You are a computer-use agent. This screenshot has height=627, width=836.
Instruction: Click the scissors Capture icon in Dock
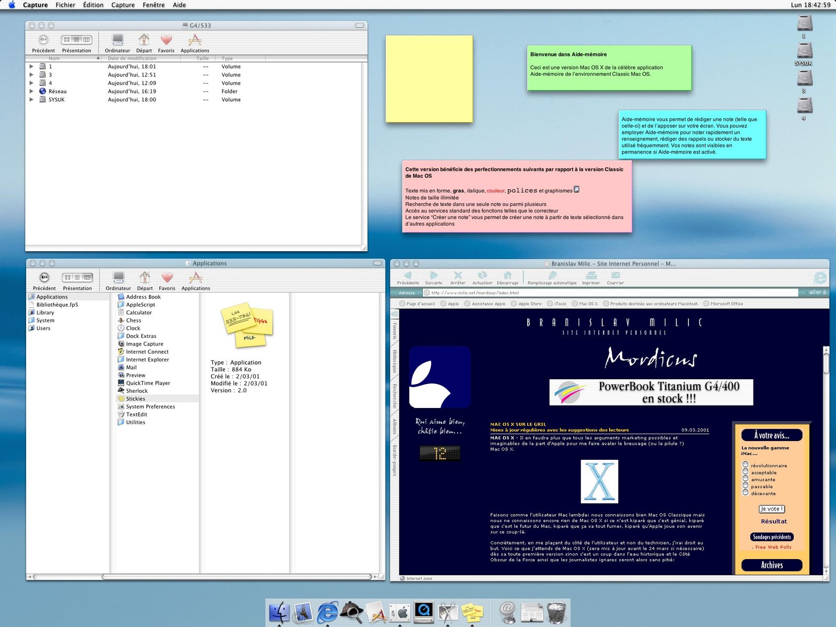pos(448,612)
